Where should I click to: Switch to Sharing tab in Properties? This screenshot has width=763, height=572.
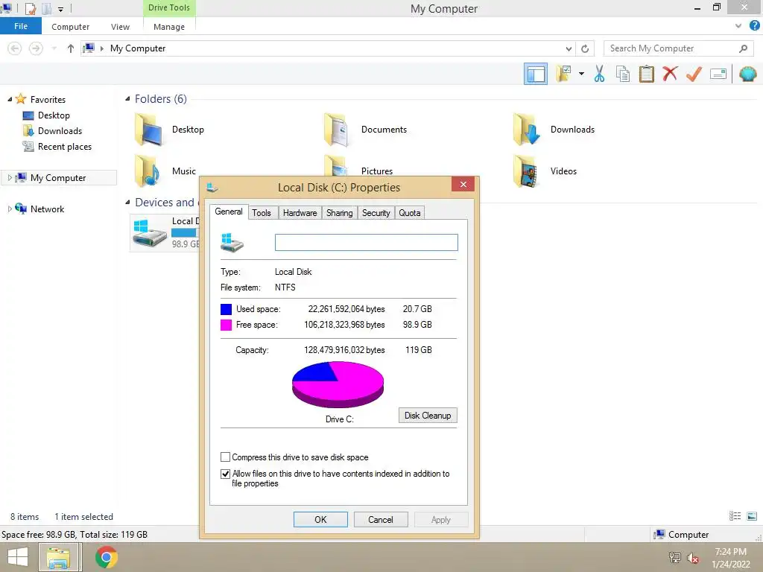click(340, 212)
